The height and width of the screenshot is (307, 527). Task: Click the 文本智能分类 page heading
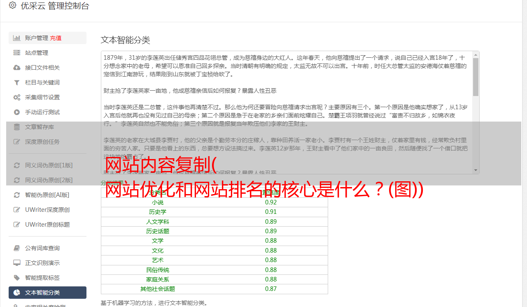point(126,40)
